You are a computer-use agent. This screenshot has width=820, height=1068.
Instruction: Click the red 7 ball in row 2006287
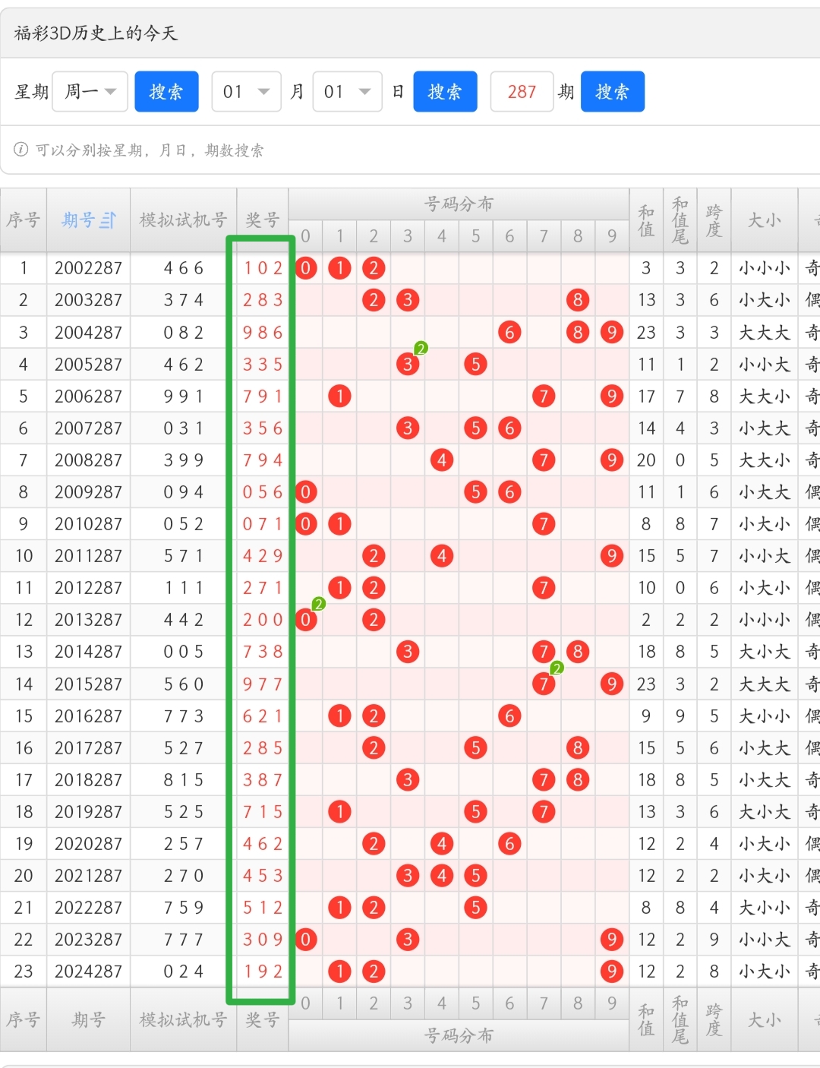(x=544, y=396)
